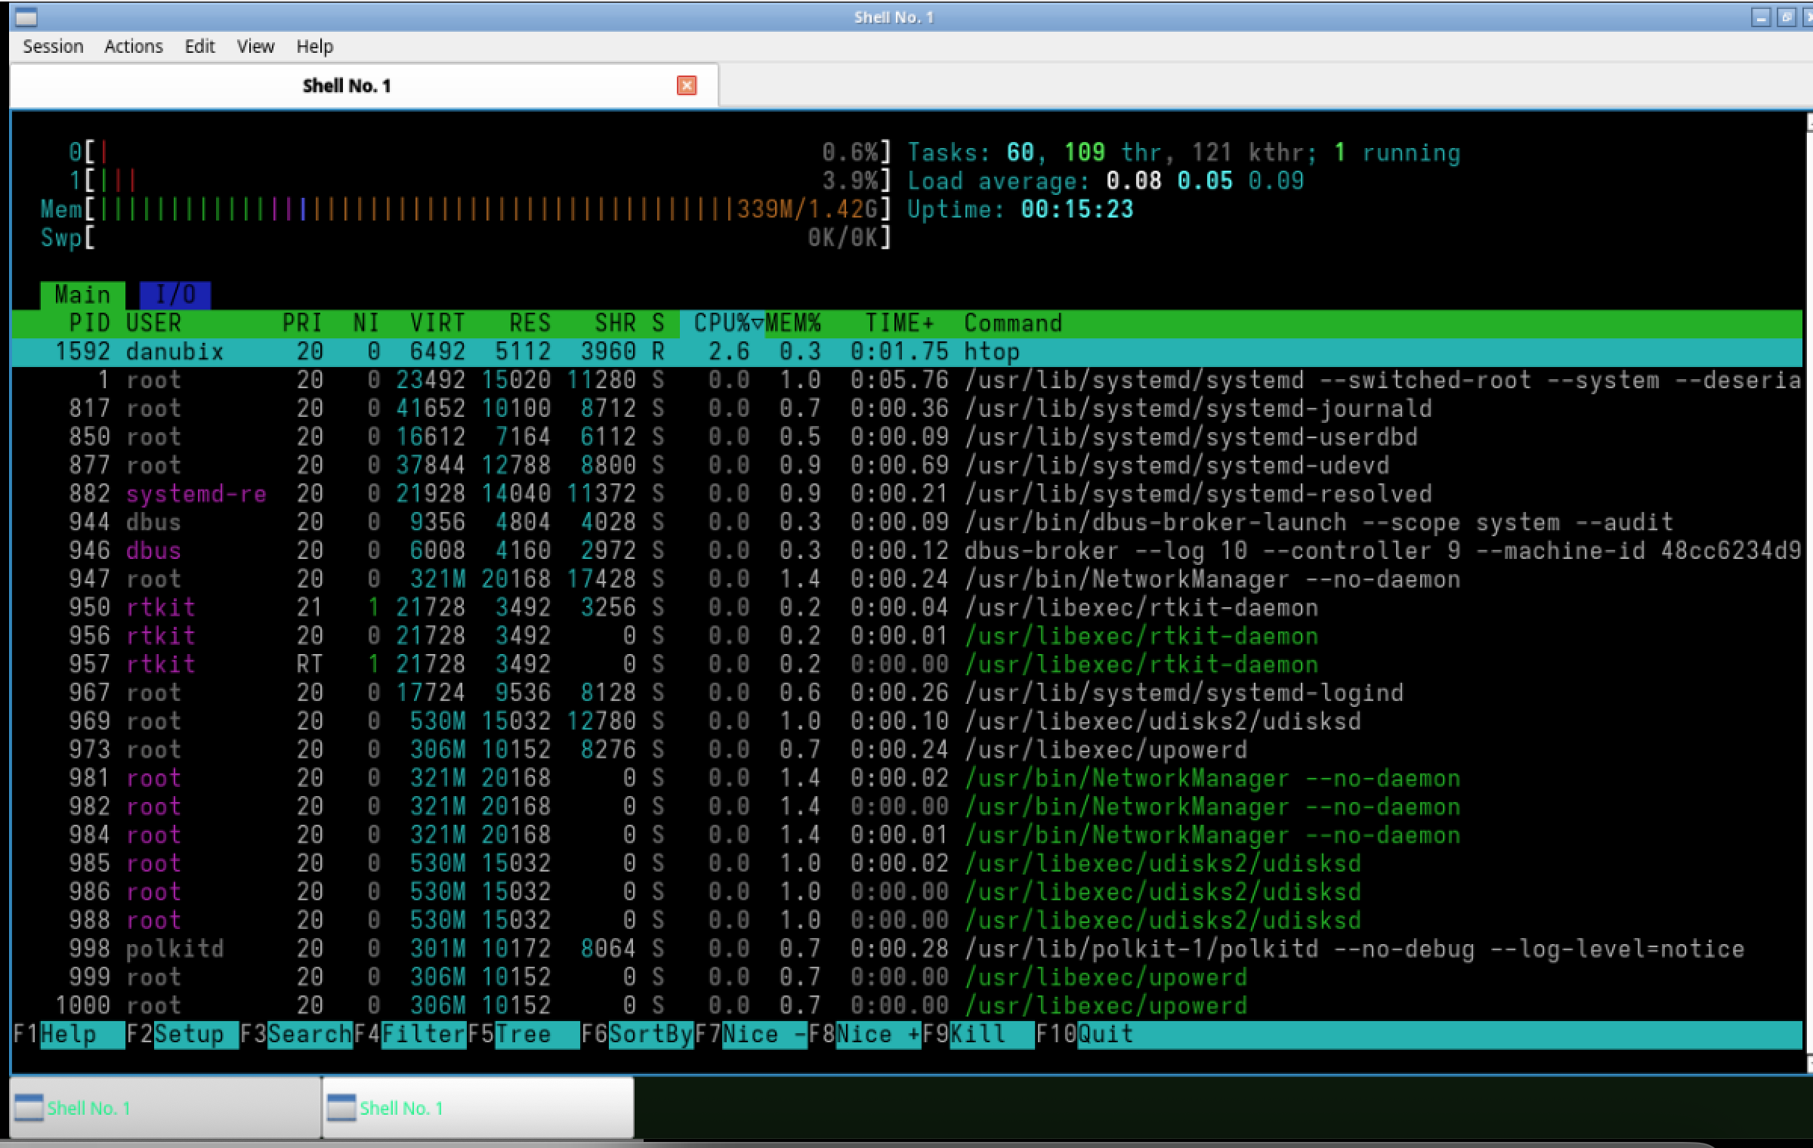Close the Shell No. 1 tab
Image resolution: width=1813 pixels, height=1148 pixels.
(686, 85)
